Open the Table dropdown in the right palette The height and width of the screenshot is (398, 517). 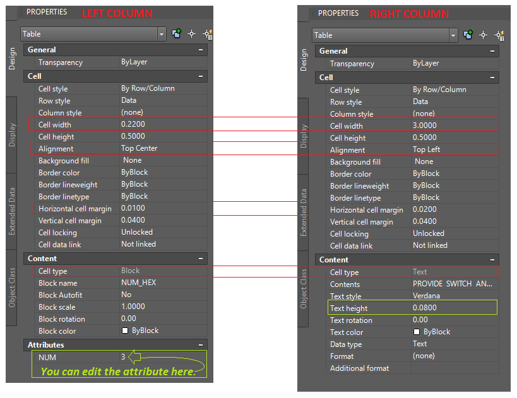point(453,35)
